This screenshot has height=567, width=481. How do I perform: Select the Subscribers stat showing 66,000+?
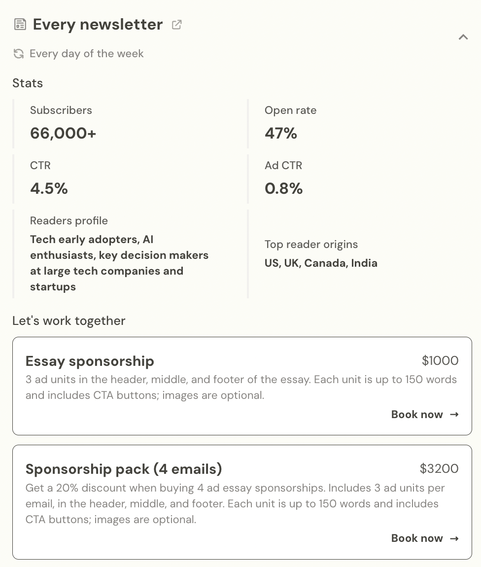click(x=63, y=123)
